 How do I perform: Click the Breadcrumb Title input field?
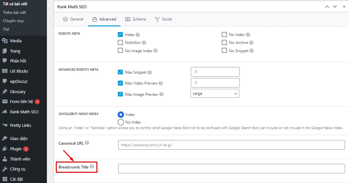click(x=231, y=169)
